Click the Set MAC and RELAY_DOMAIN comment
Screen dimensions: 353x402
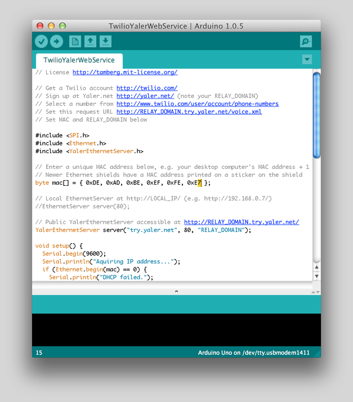pyautogui.click(x=91, y=120)
